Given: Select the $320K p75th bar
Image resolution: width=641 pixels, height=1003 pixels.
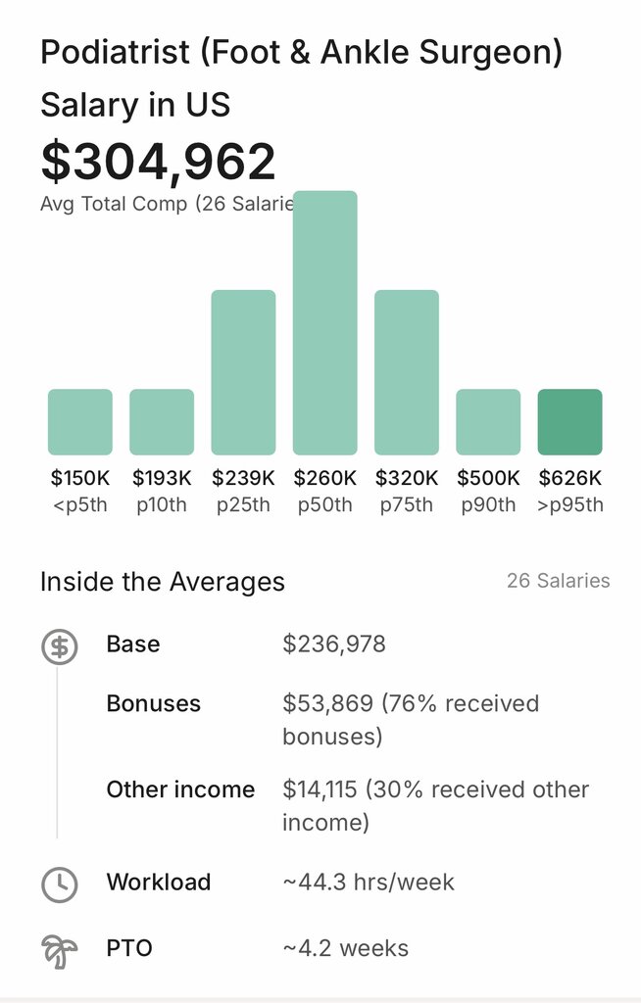Looking at the screenshot, I should [407, 372].
